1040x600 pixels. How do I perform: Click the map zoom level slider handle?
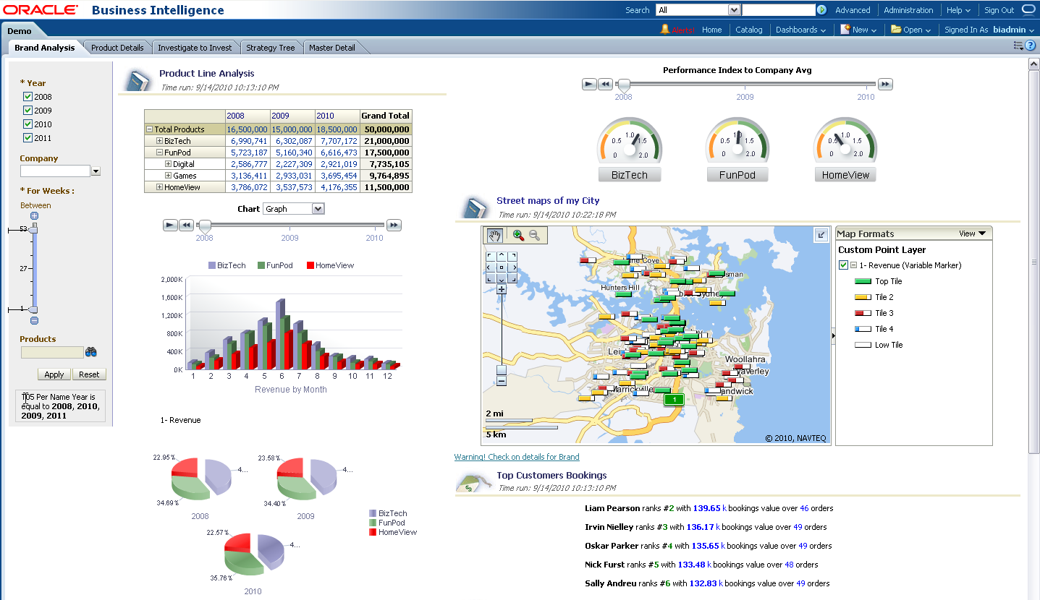pos(502,370)
